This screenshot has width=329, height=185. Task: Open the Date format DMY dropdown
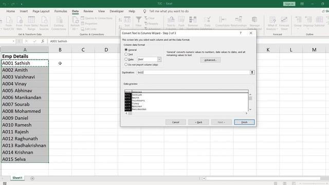(x=159, y=60)
